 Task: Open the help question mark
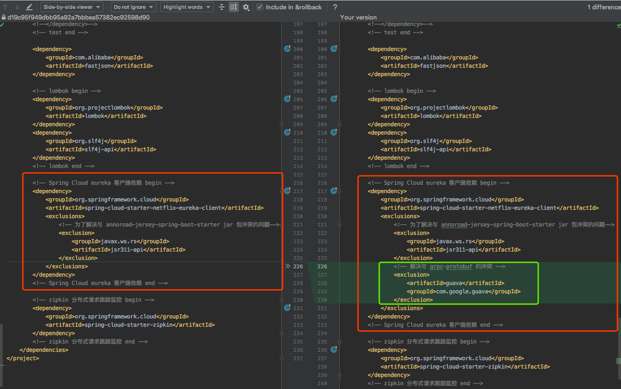tap(335, 7)
